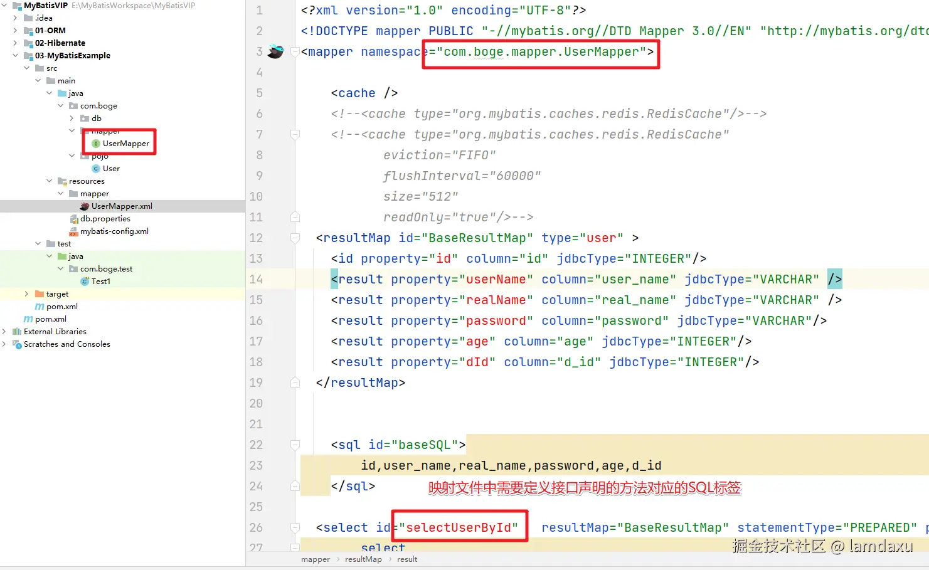Click "dId" property on line 18

[x=477, y=362]
